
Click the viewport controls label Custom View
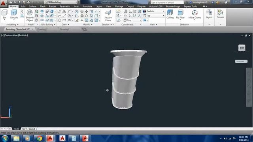pos(11,35)
